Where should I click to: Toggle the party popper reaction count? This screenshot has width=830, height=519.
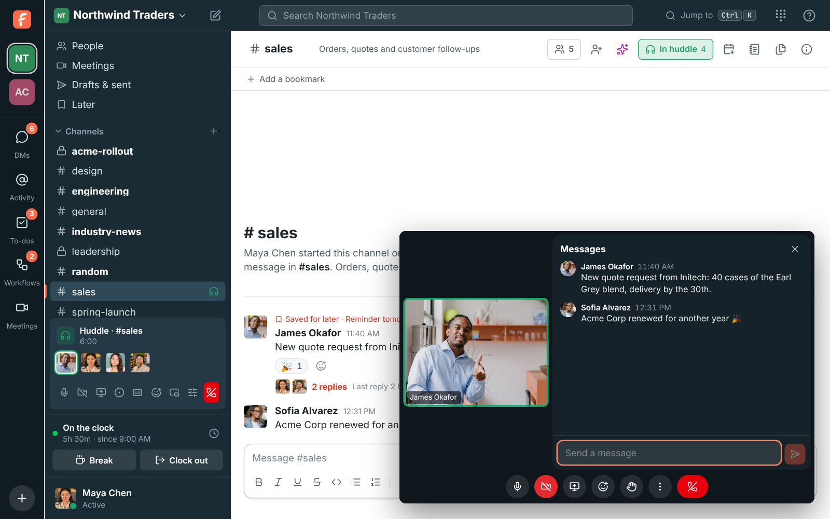pyautogui.click(x=292, y=366)
